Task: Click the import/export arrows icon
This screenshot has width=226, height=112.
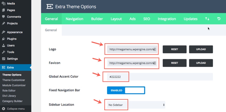Action: pyautogui.click(x=207, y=19)
